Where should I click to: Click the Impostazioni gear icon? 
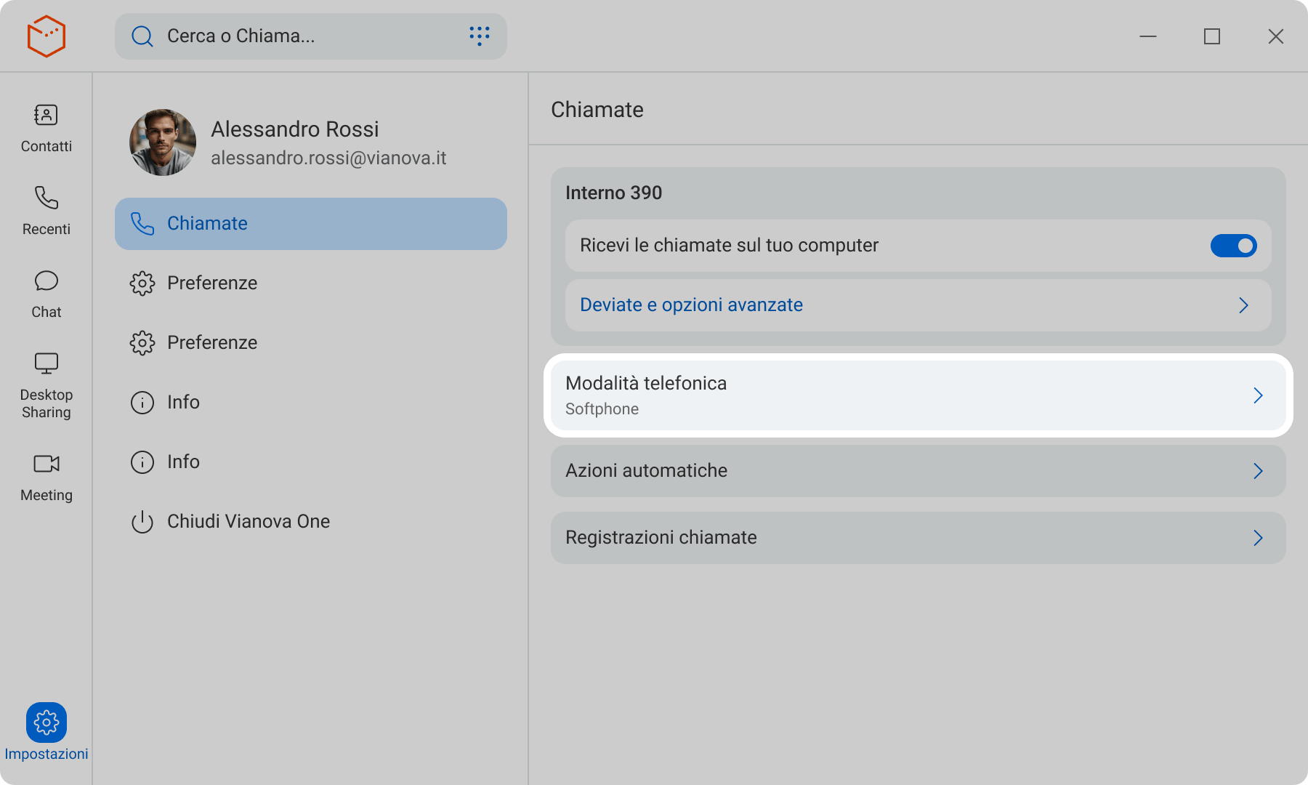47,722
